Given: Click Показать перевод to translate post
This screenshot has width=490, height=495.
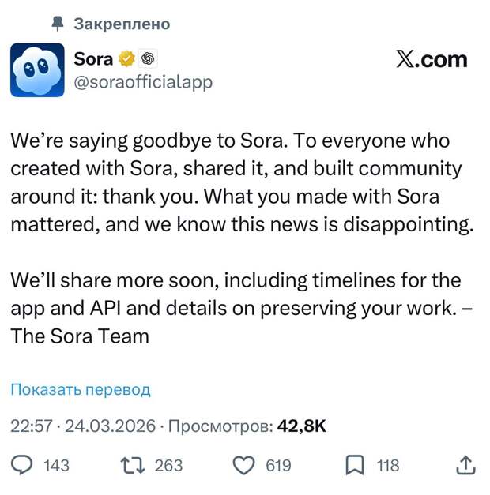Looking at the screenshot, I should click(x=80, y=389).
